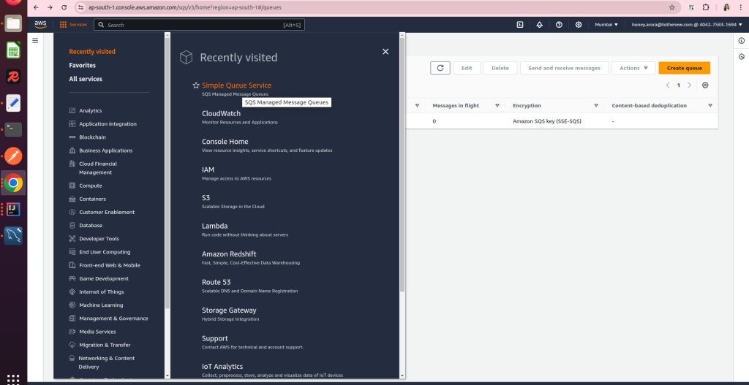The width and height of the screenshot is (749, 385).
Task: Refresh the queues list
Action: [440, 68]
